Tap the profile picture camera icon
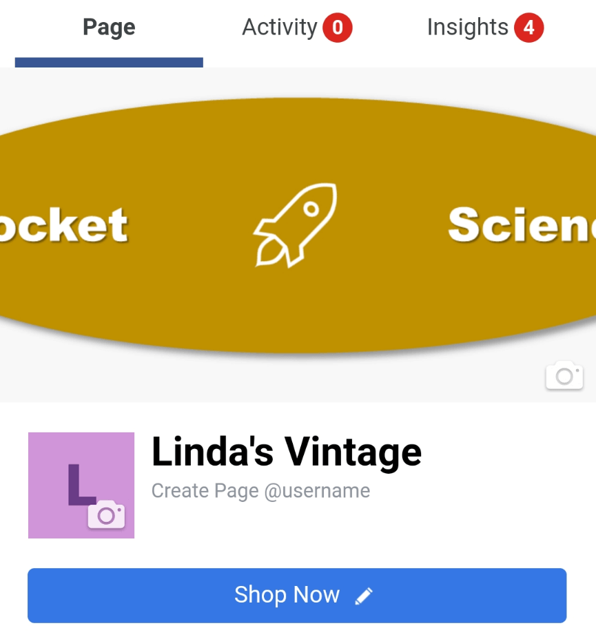Viewport: 596px width, 639px height. [x=106, y=515]
